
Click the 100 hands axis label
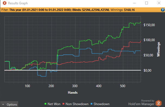(27, 86)
